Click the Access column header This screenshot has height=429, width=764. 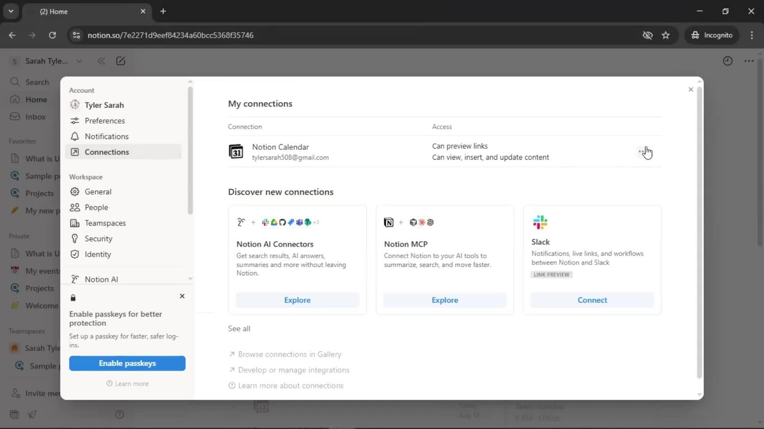pyautogui.click(x=442, y=127)
